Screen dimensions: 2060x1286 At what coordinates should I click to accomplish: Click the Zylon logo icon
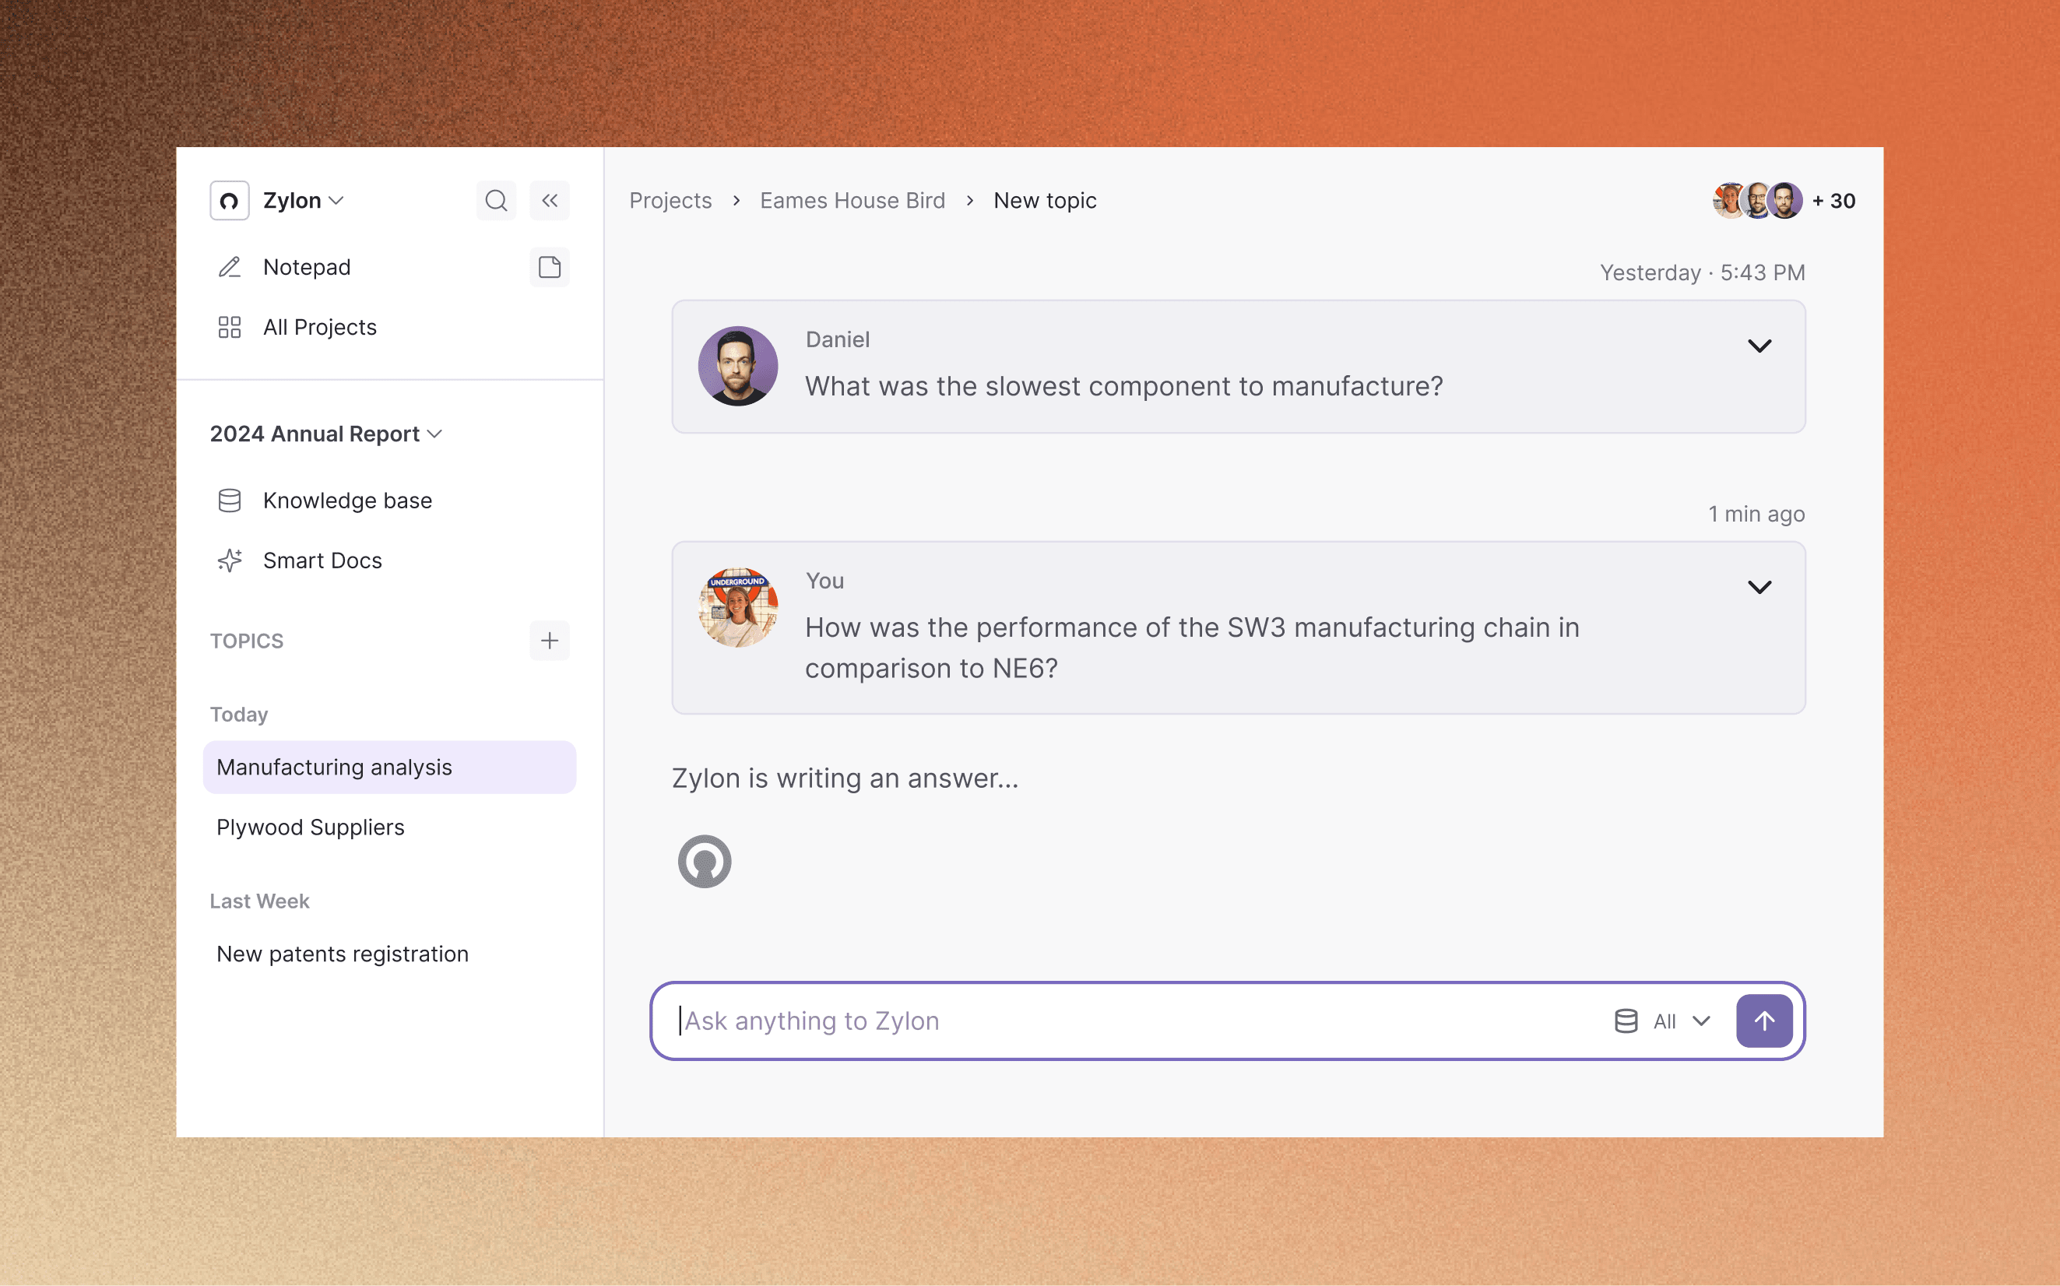pos(230,201)
